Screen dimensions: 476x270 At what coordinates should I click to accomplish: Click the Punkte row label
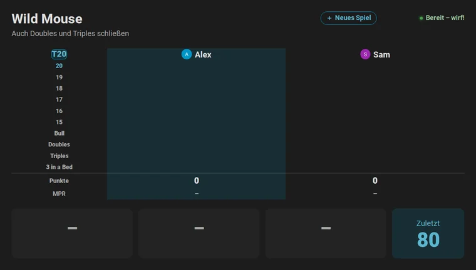click(59, 181)
